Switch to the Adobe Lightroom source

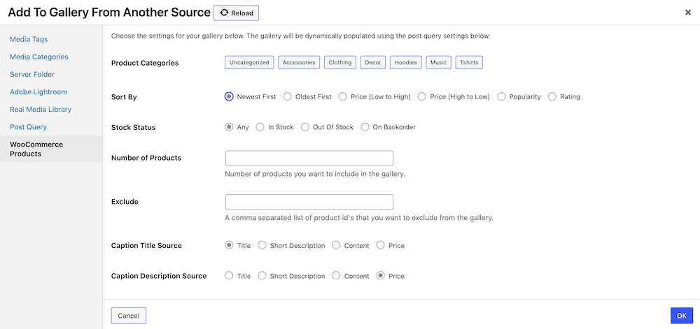(38, 92)
